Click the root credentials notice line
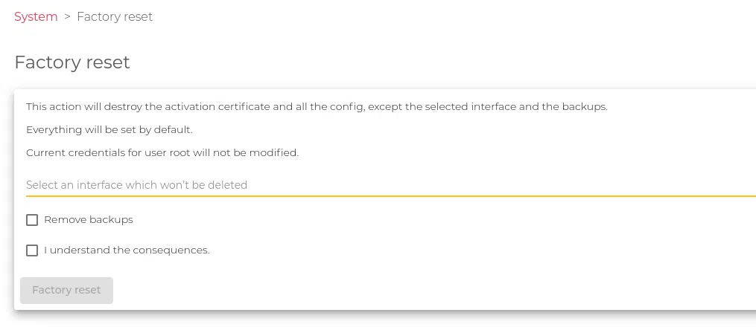Viewport: 756px width, 330px height. pos(162,152)
